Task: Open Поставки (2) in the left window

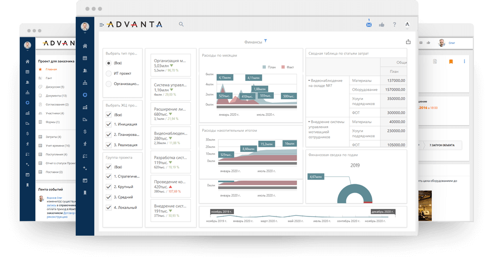Action: pos(54,172)
